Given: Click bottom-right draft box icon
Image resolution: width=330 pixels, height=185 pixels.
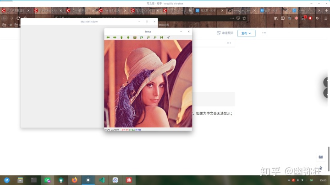Looking at the screenshot, I should pos(321,157).
